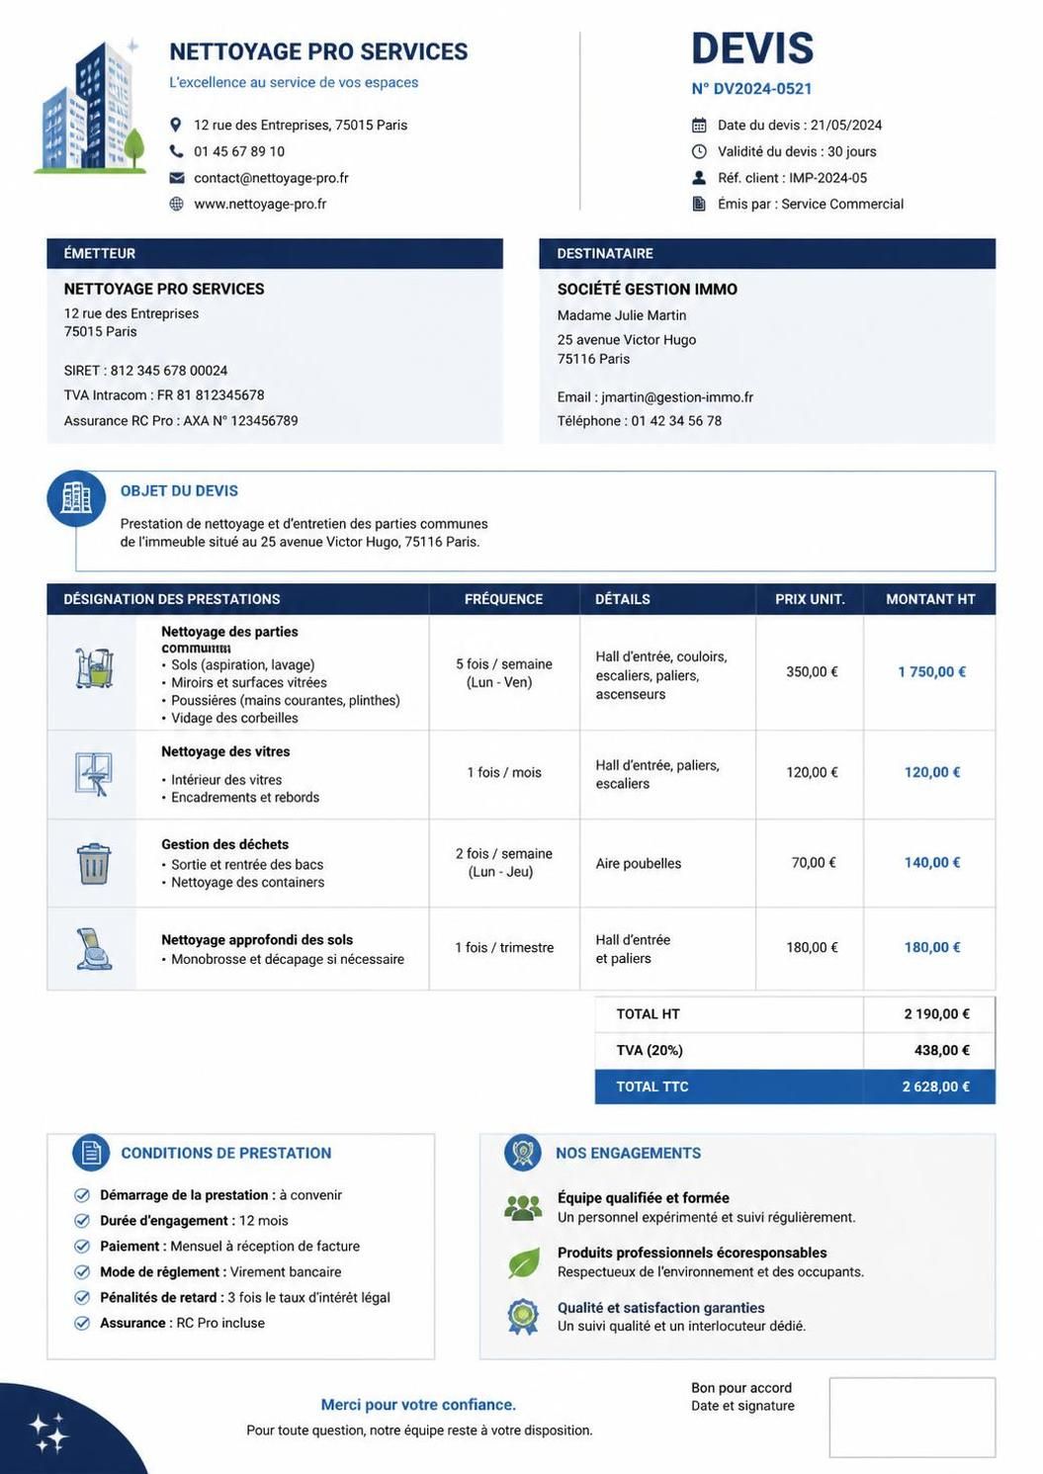Click the Bon pour accord signature box
Screen dimensions: 1043x1474
912,1417
